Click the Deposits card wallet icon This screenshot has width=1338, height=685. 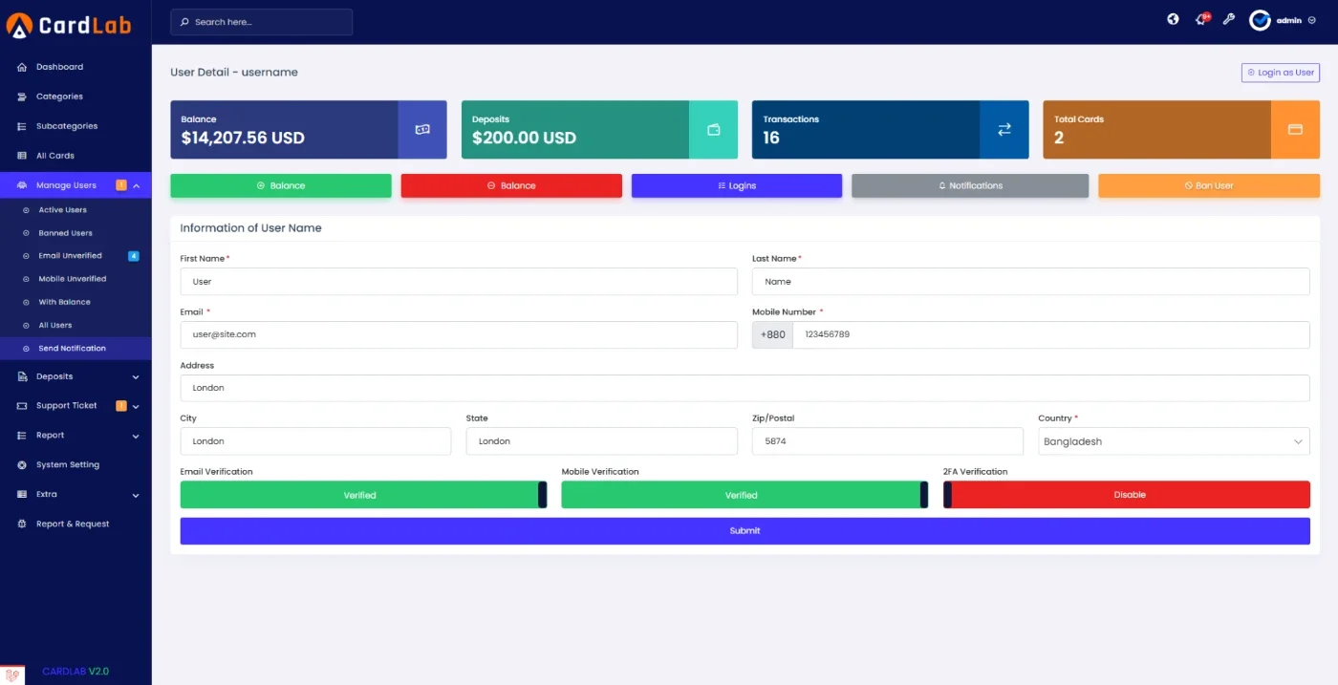(713, 129)
